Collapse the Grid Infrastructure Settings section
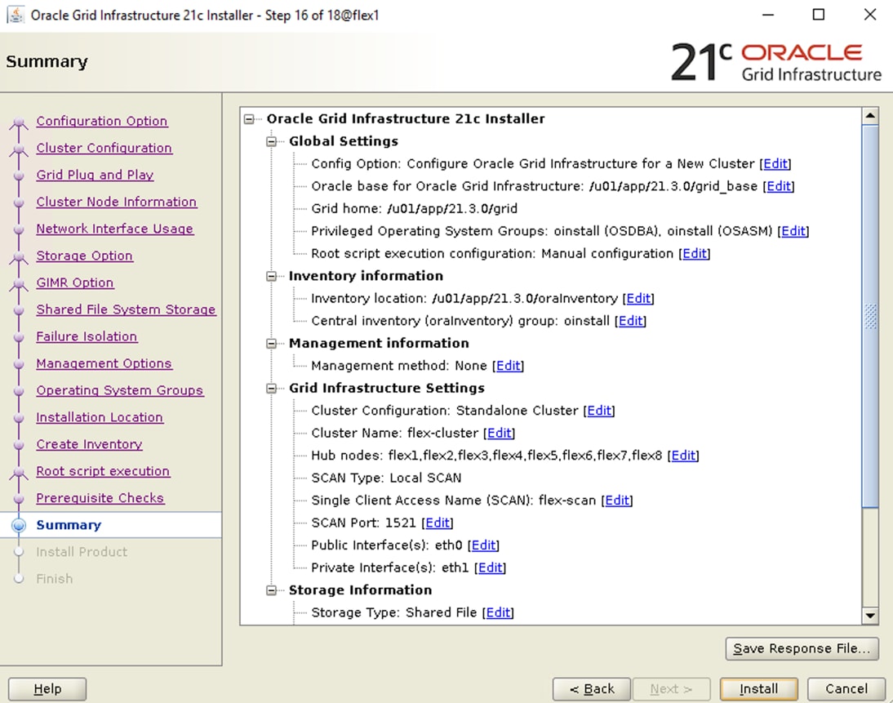 pos(272,389)
